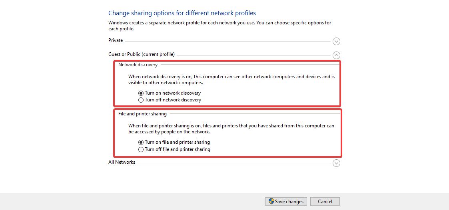Enable Turn on file and printer sharing

click(x=141, y=142)
